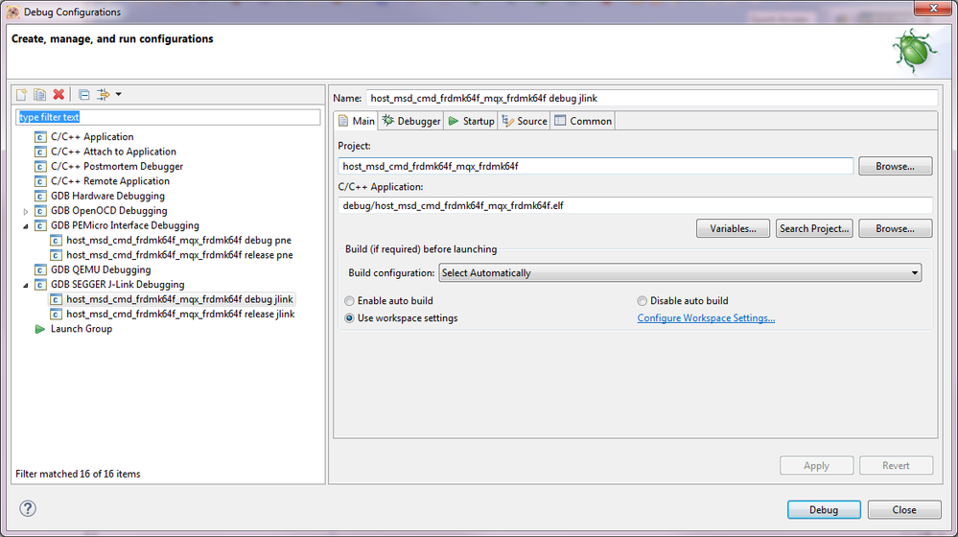958x537 pixels.
Task: Click the Duplicate launch configuration icon
Action: point(39,94)
